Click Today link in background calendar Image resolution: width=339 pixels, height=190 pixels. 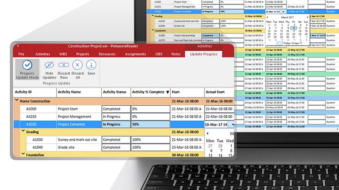coord(289,43)
